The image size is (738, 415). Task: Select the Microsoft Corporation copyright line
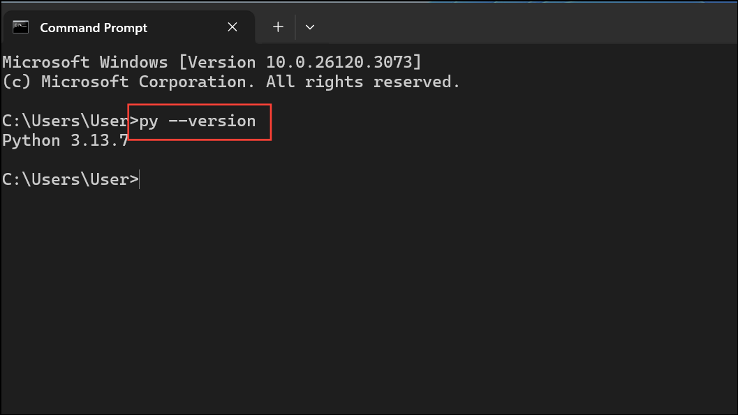230,81
